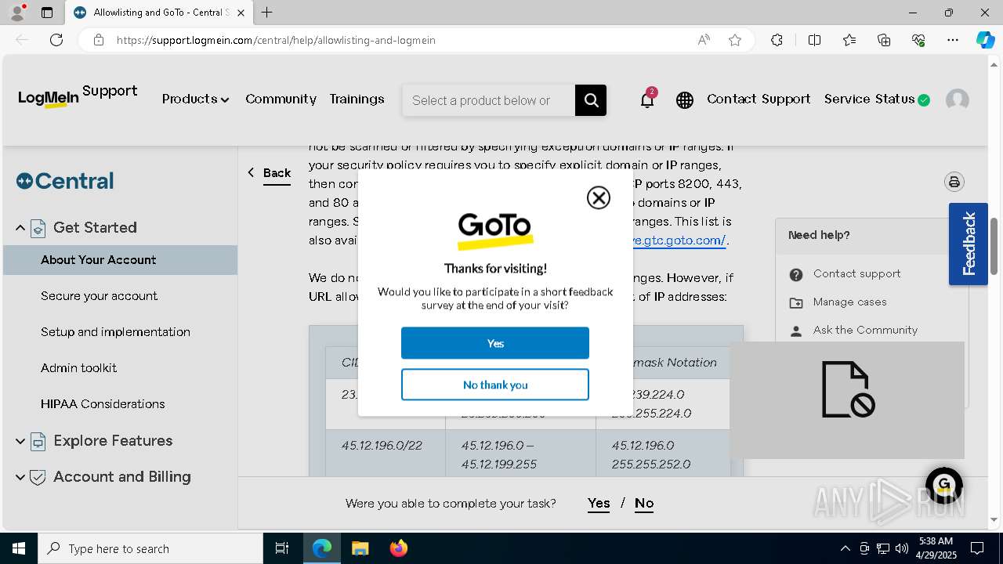This screenshot has width=1003, height=564.
Task: Click the product search input field
Action: (488, 100)
